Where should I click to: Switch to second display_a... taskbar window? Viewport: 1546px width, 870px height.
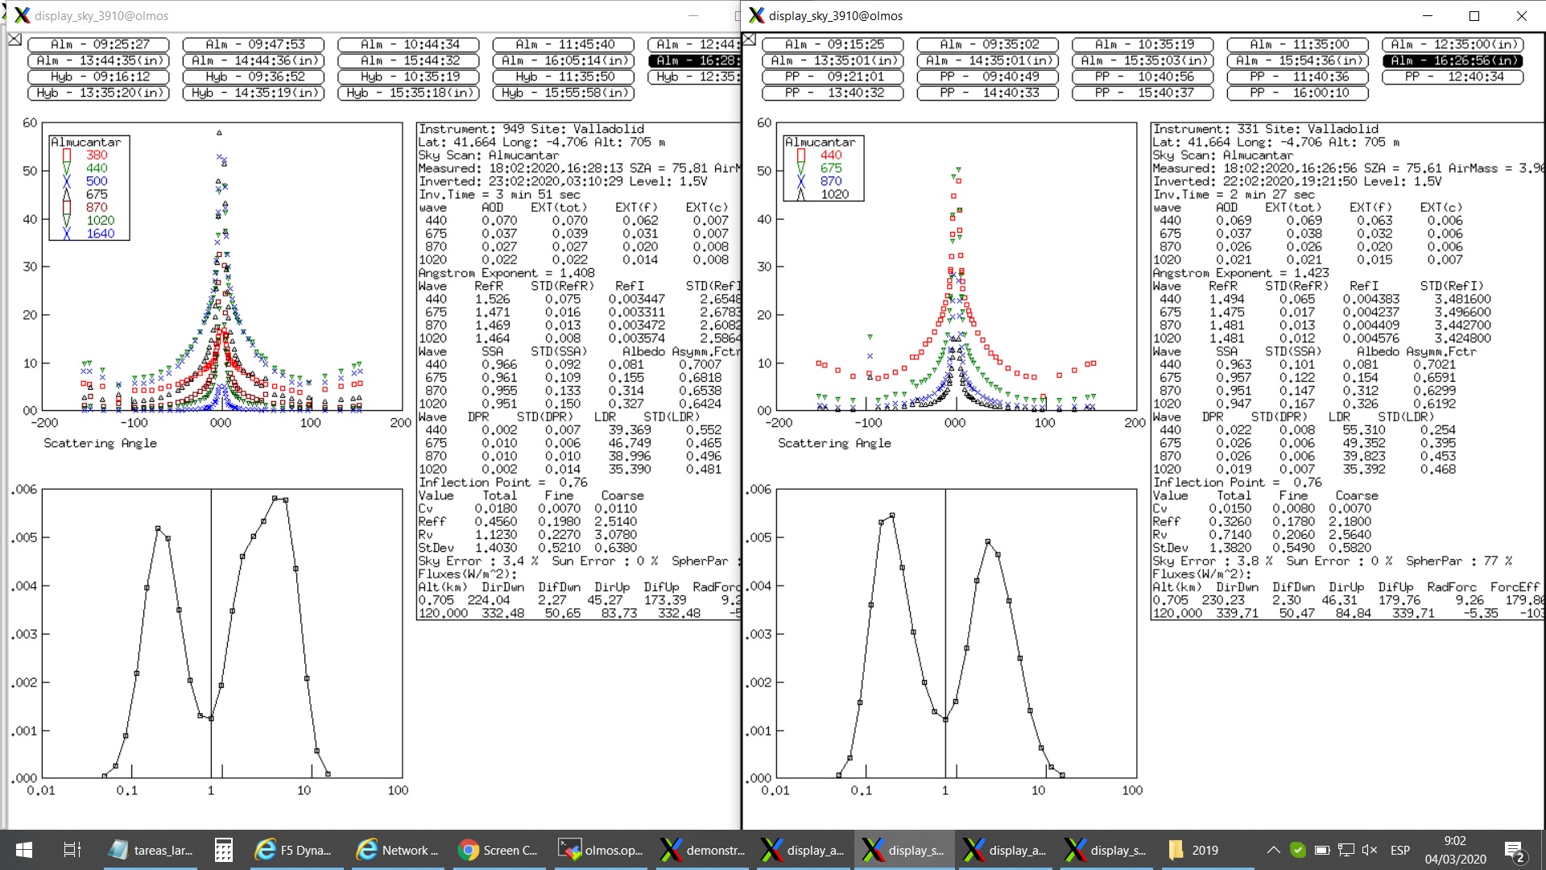pyautogui.click(x=1005, y=850)
